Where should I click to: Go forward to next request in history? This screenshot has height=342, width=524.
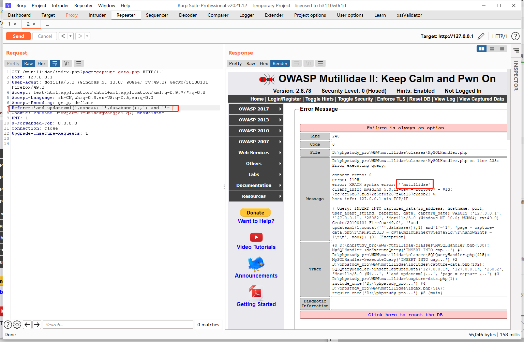tap(80, 36)
